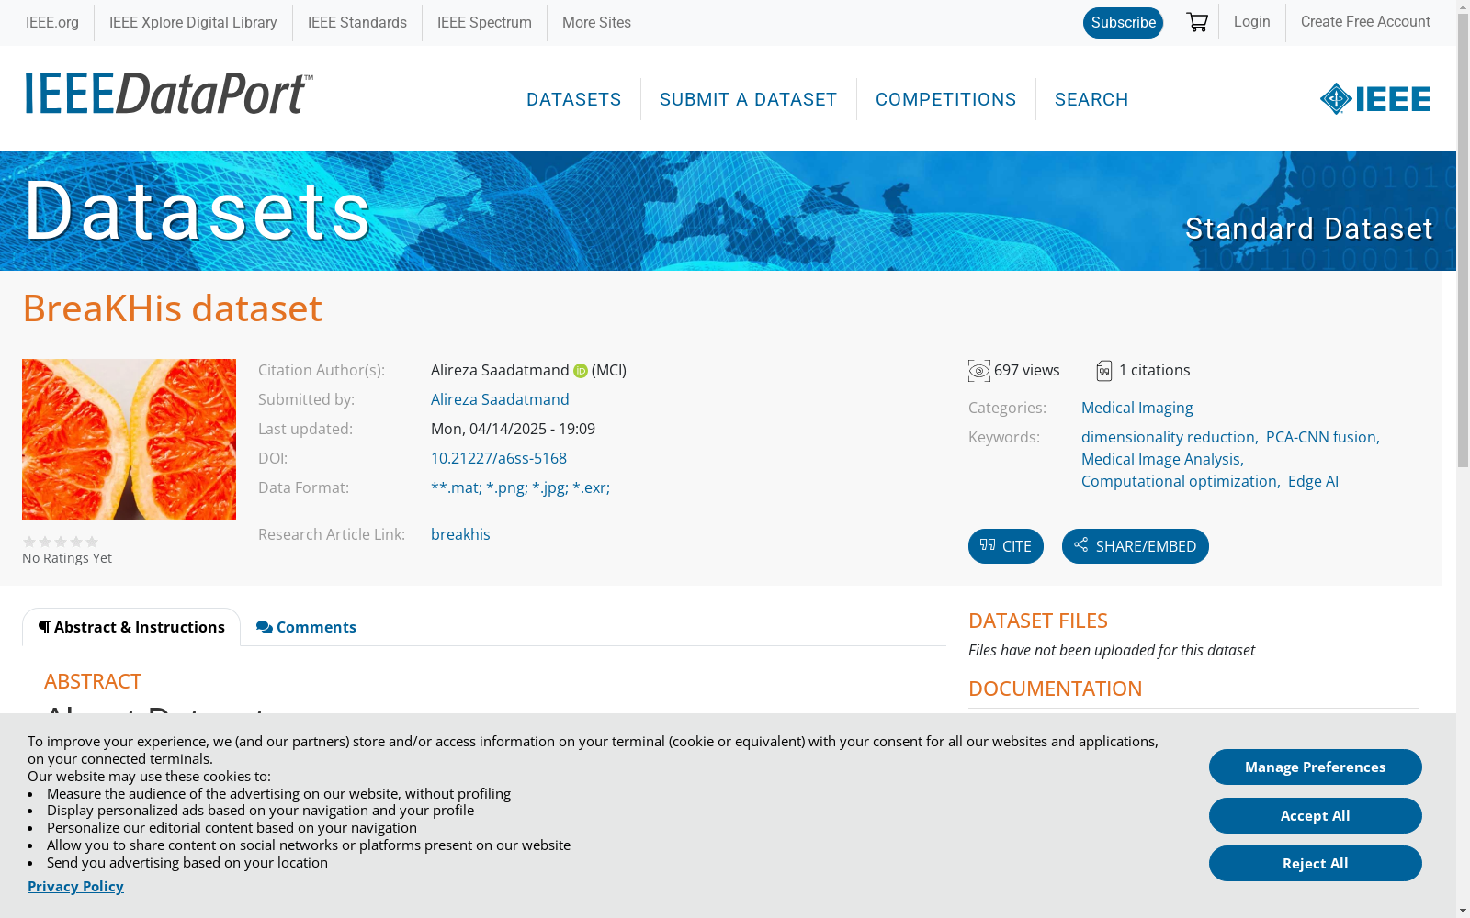Click the IEEE logo in the header
This screenshot has height=918, width=1470.
[1375, 99]
